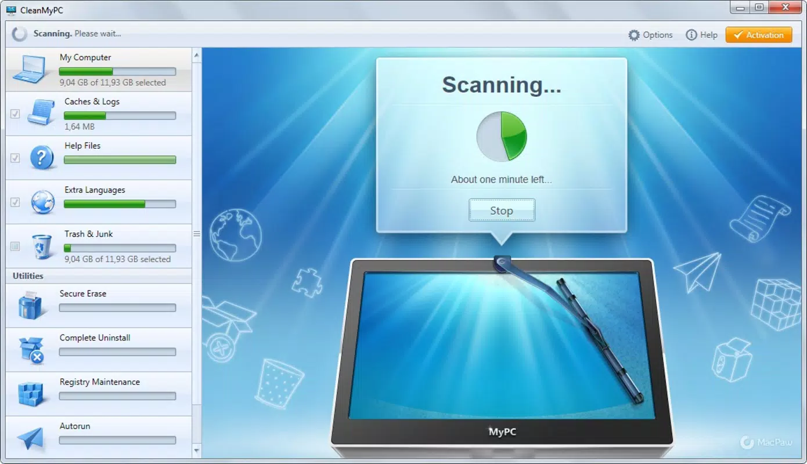Open the Complete Uninstall utility

[99, 350]
